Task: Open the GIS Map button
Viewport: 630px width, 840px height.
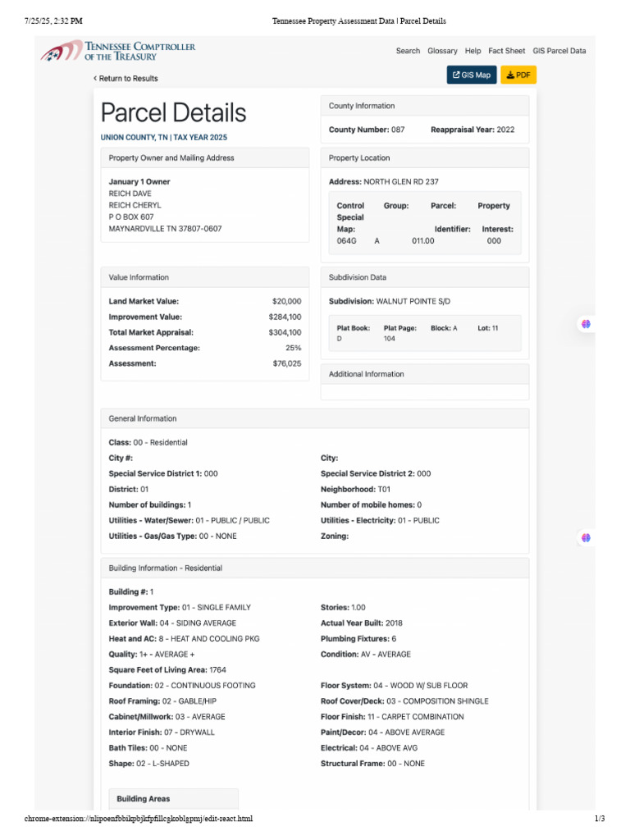Action: (x=472, y=75)
